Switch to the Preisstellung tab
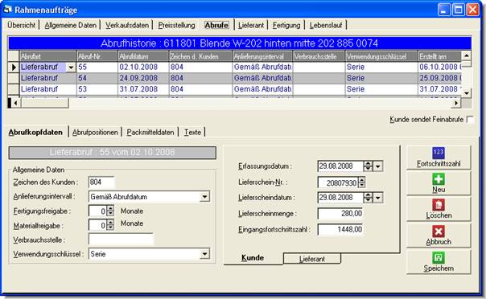 [x=176, y=25]
